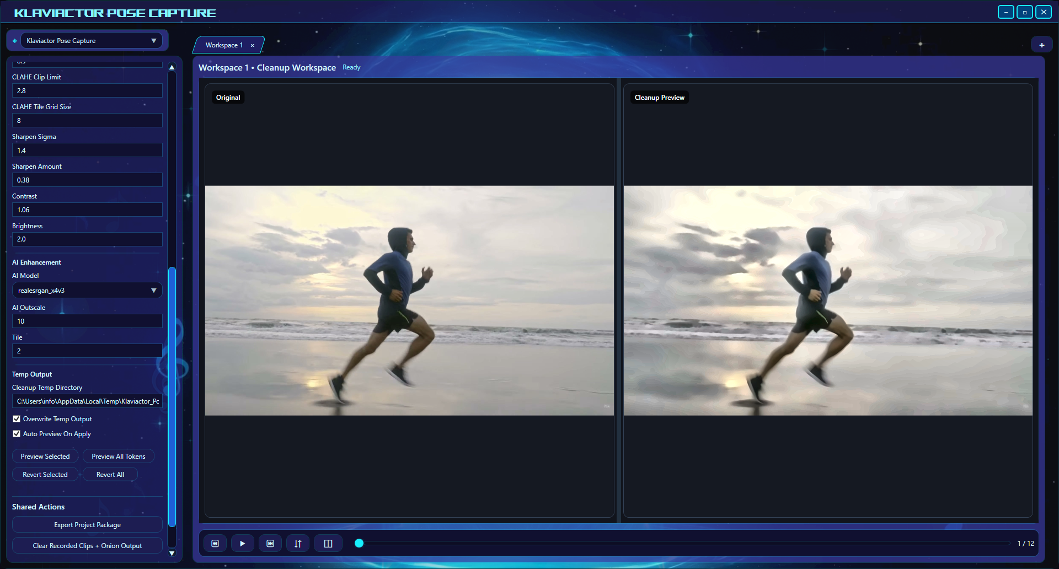This screenshot has height=569, width=1059.
Task: Click the sidebar scroll-down arrow
Action: [172, 553]
